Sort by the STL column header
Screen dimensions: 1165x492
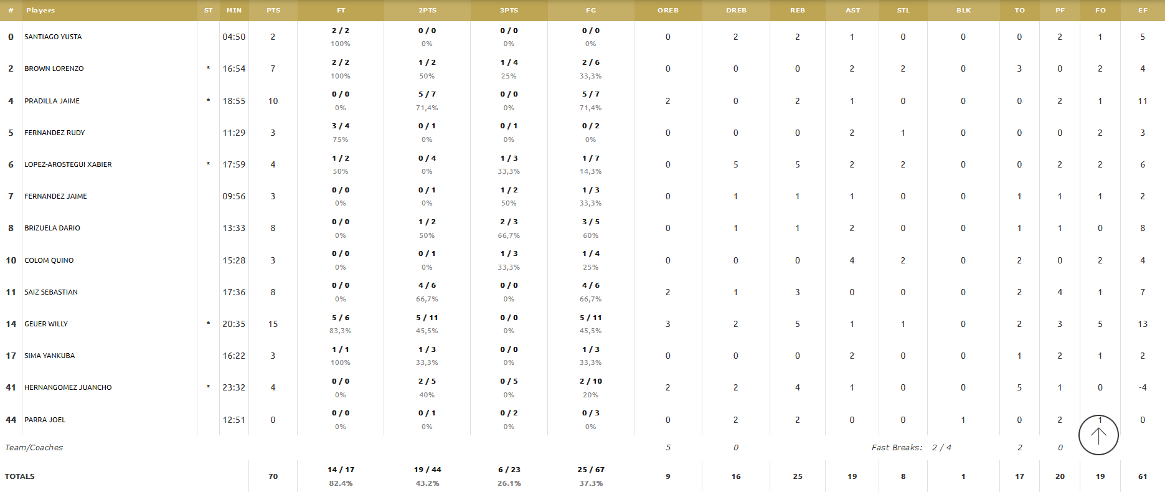pos(903,11)
